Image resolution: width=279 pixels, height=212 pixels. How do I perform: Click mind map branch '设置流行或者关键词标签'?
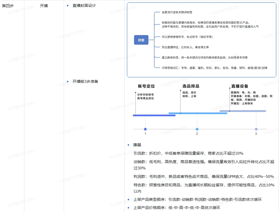click(x=177, y=12)
